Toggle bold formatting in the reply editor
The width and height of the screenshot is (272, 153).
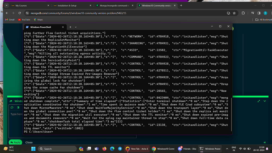point(18,108)
